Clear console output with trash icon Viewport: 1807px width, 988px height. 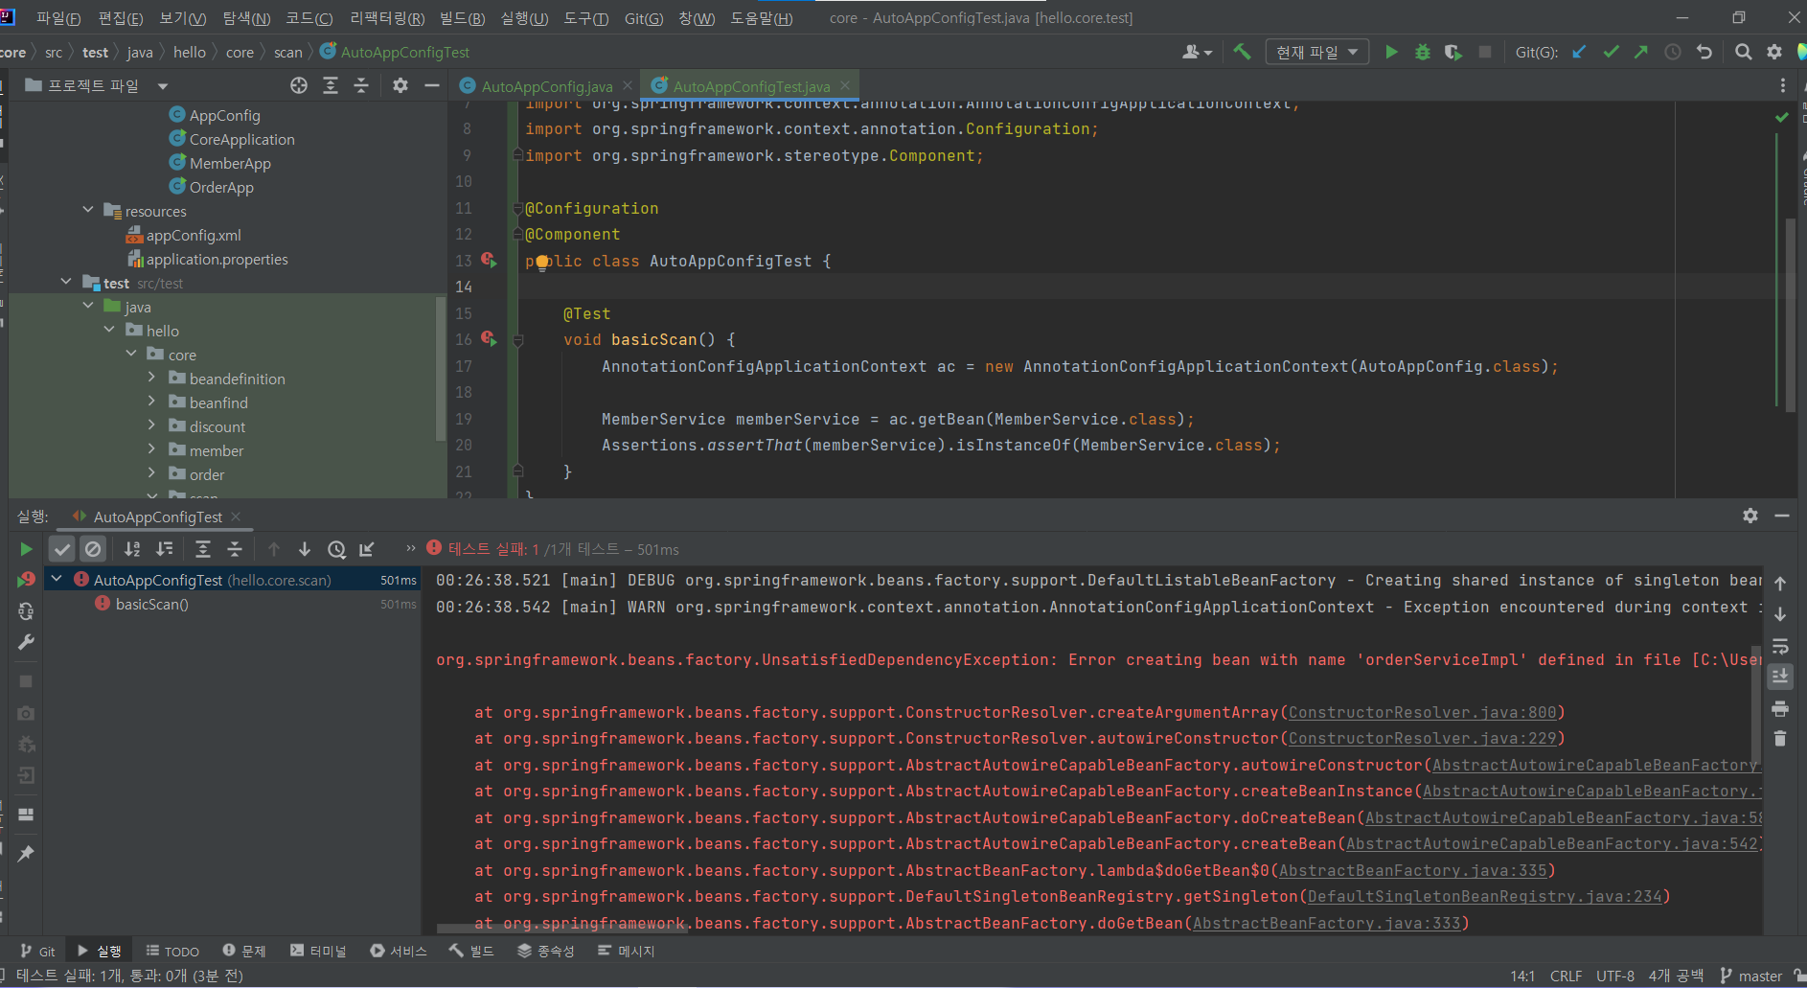coord(1780,739)
